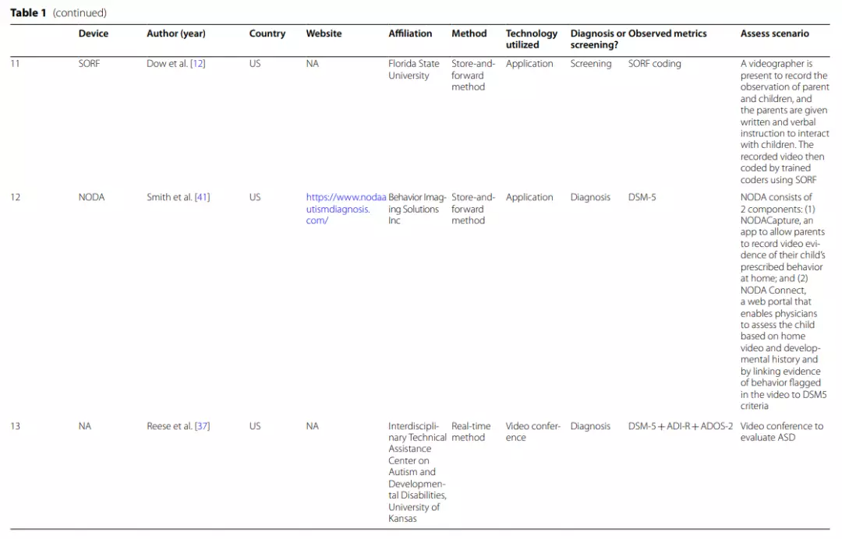The image size is (842, 539).
Task: Click the 'US' country cell in row 13
Action: (254, 426)
